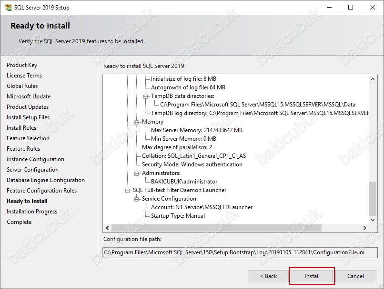Image resolution: width=384 pixels, height=289 pixels.
Task: Click the vertical scrollbar thumb
Action: point(373,198)
